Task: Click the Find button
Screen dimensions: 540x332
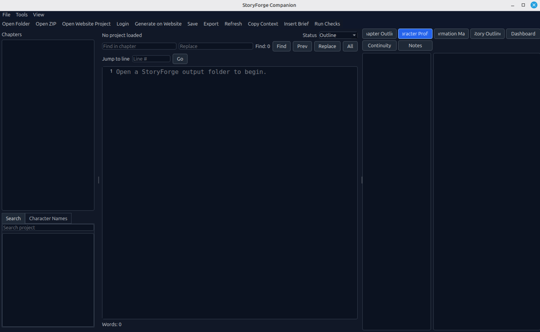Action: coord(282,46)
